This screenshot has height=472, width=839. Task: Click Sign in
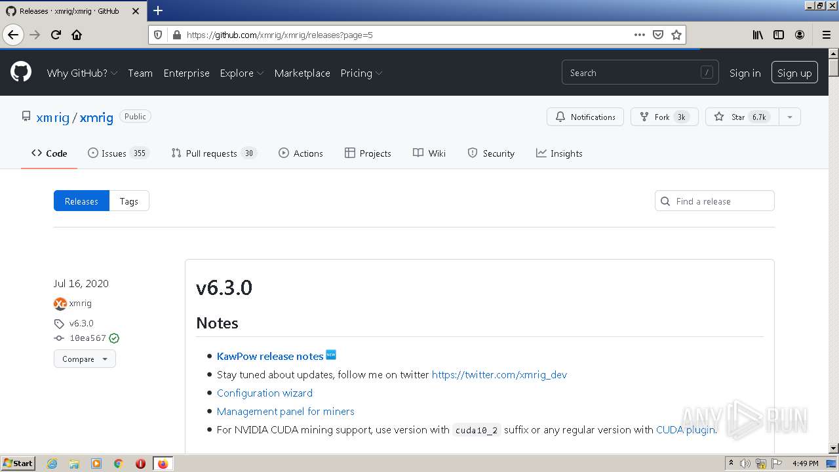pyautogui.click(x=745, y=73)
